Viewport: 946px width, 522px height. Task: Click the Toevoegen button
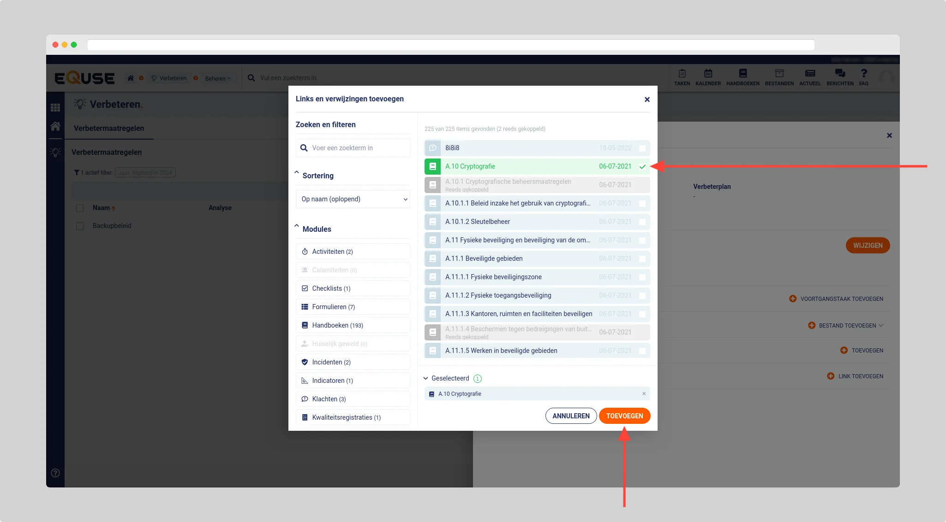(x=624, y=416)
